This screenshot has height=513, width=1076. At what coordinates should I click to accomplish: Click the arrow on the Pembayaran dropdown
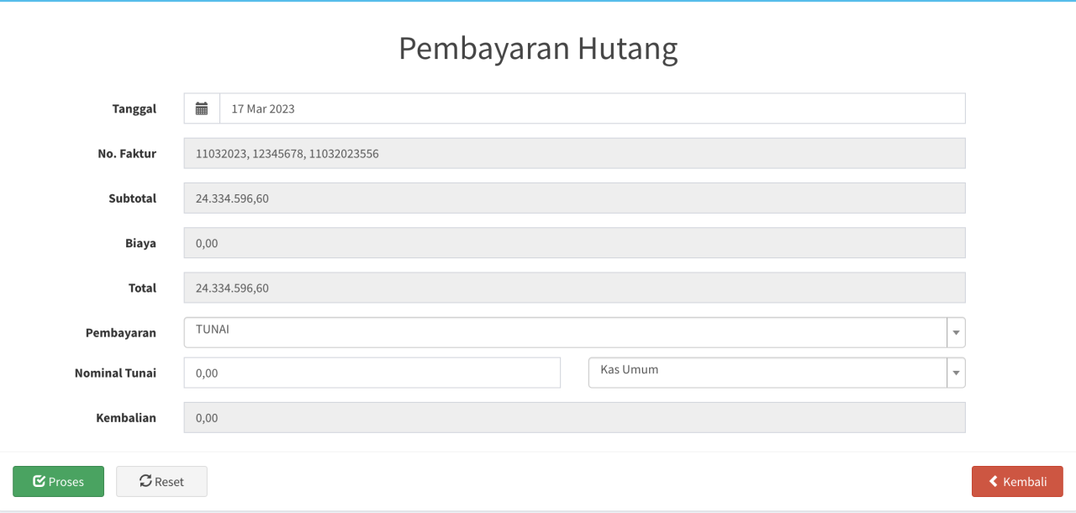coord(956,333)
